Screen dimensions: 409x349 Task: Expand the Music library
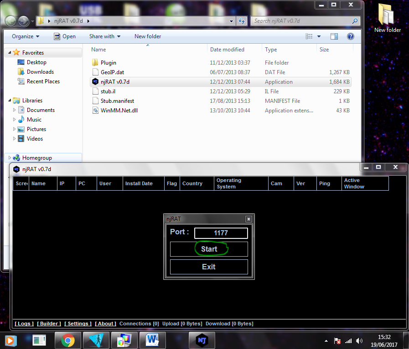(14, 120)
